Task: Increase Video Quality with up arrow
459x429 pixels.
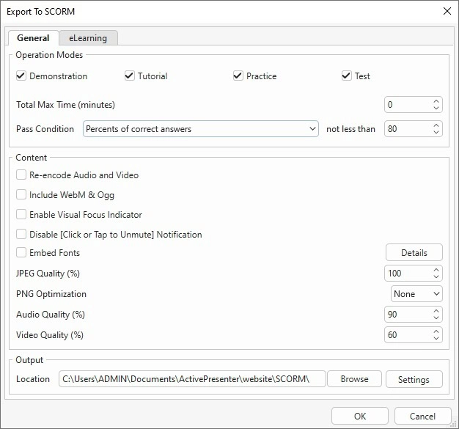Action: pyautogui.click(x=436, y=331)
